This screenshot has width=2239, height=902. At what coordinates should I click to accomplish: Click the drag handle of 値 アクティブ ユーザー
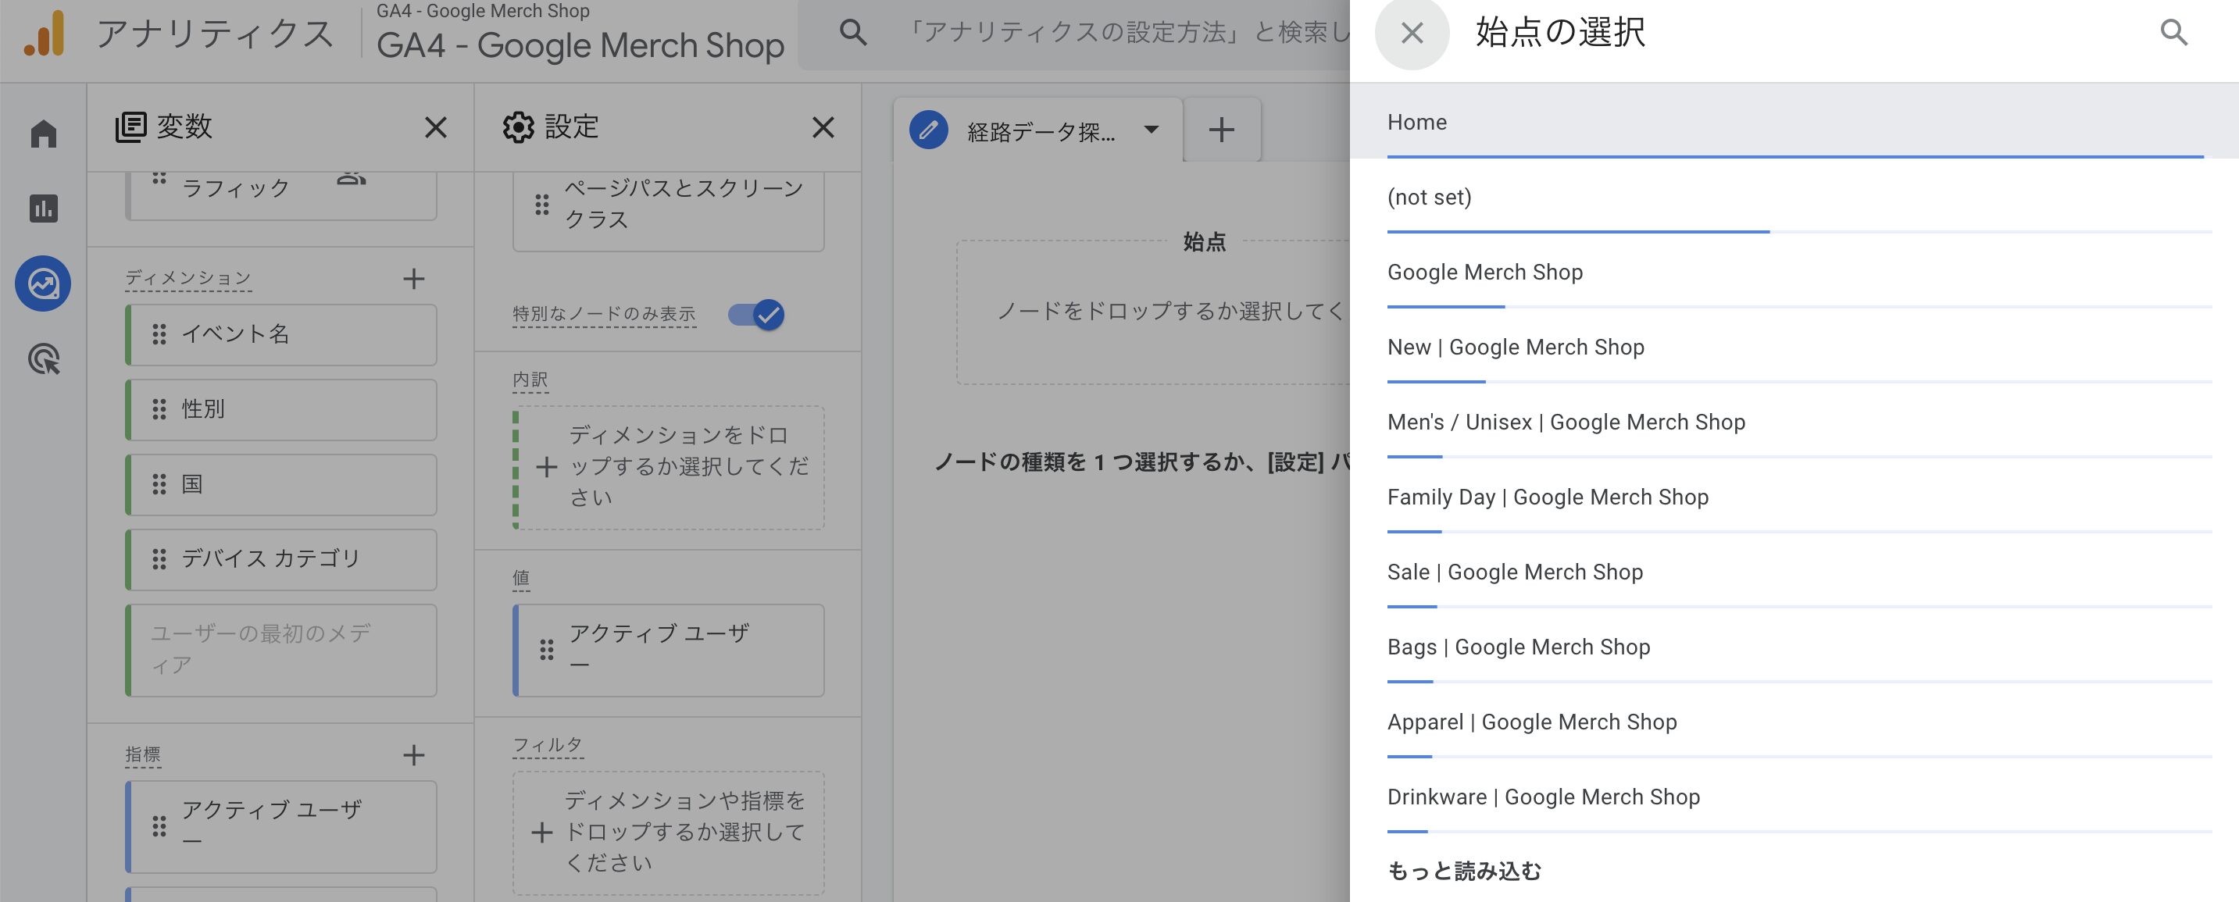[x=547, y=649]
